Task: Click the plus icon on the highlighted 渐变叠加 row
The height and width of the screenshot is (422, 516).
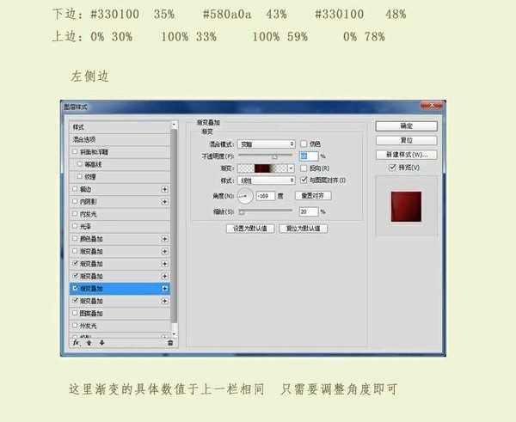Action: click(164, 289)
